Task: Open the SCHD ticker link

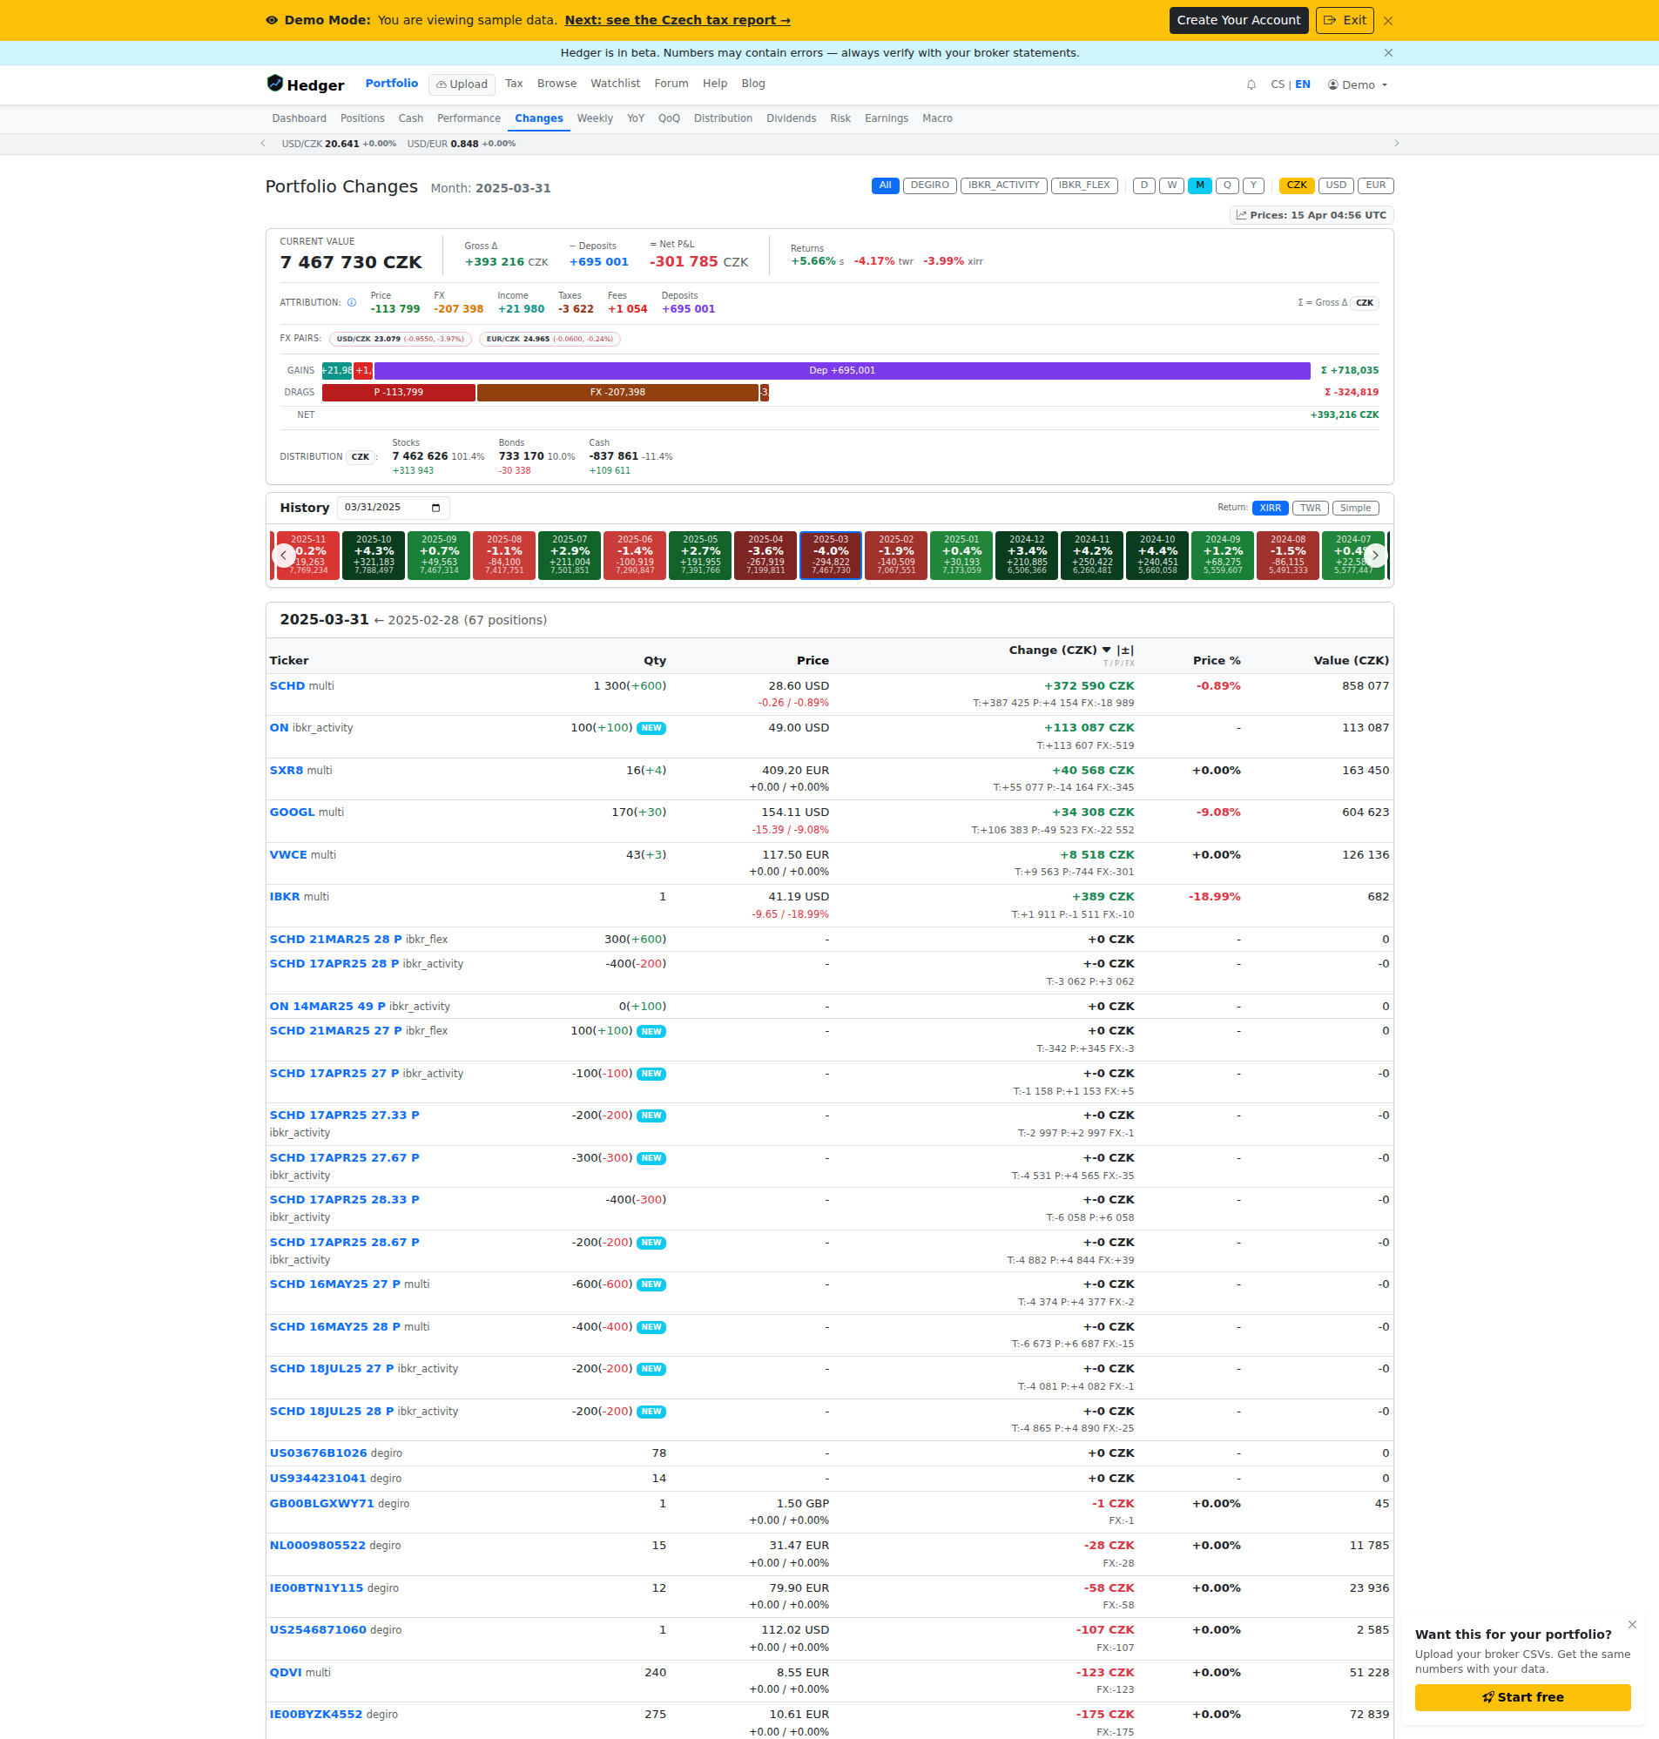Action: [287, 686]
